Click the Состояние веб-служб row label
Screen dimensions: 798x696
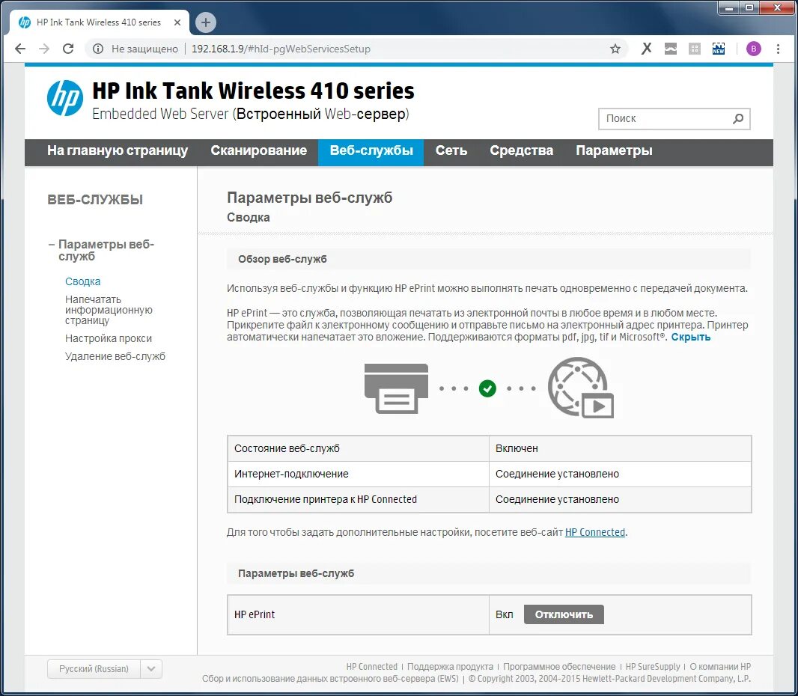[287, 448]
